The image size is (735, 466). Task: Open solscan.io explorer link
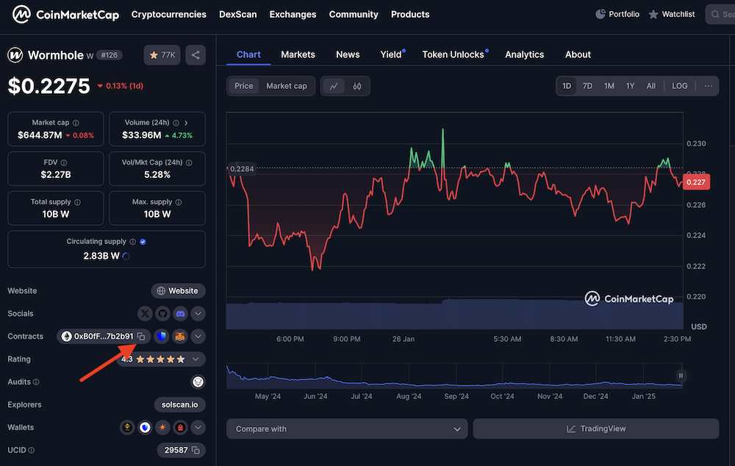tap(179, 404)
